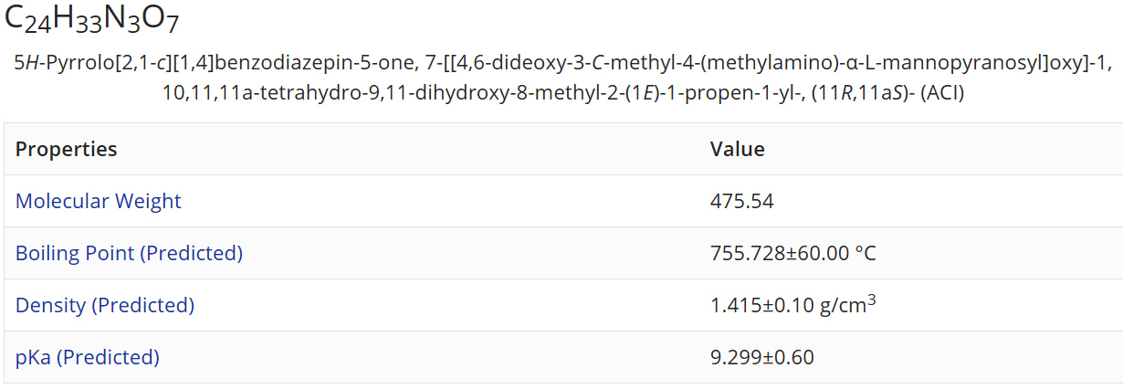Click the Molecular Weight property link

pyautogui.click(x=99, y=201)
